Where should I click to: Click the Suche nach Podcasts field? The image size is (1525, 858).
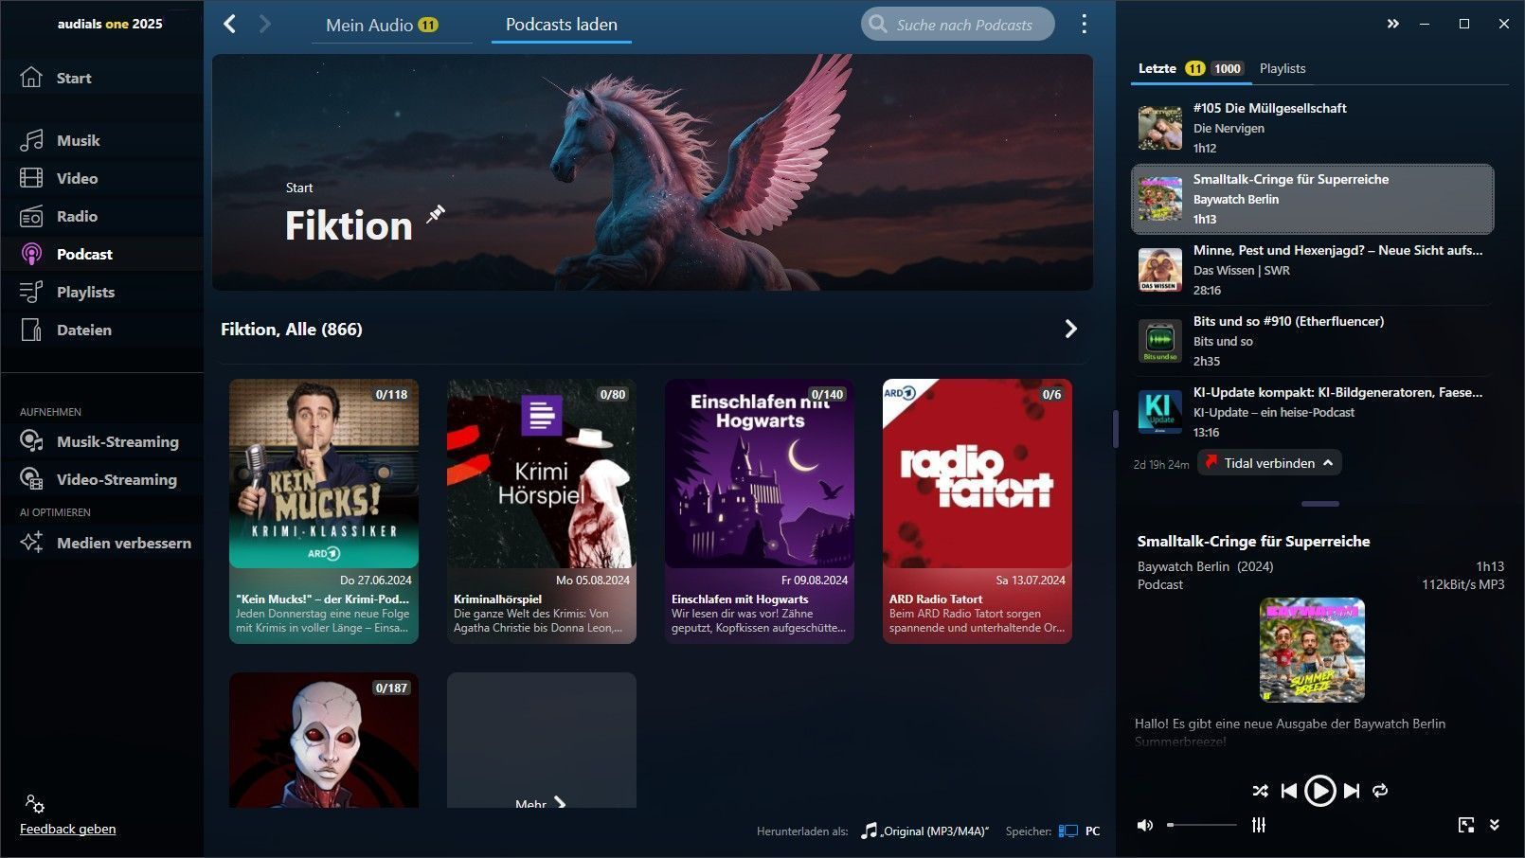pyautogui.click(x=963, y=25)
